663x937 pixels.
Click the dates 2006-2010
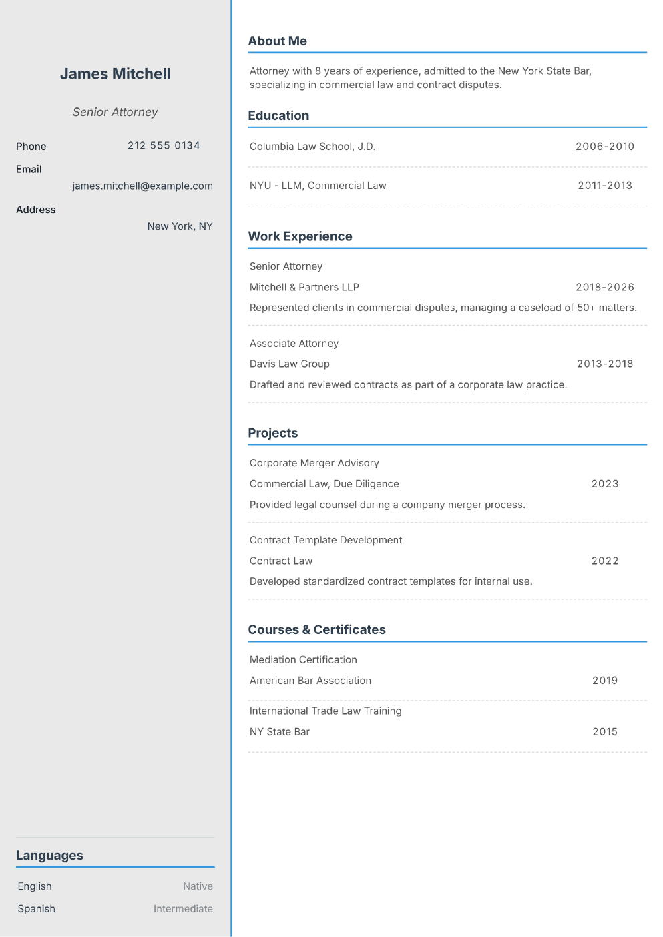tap(605, 146)
